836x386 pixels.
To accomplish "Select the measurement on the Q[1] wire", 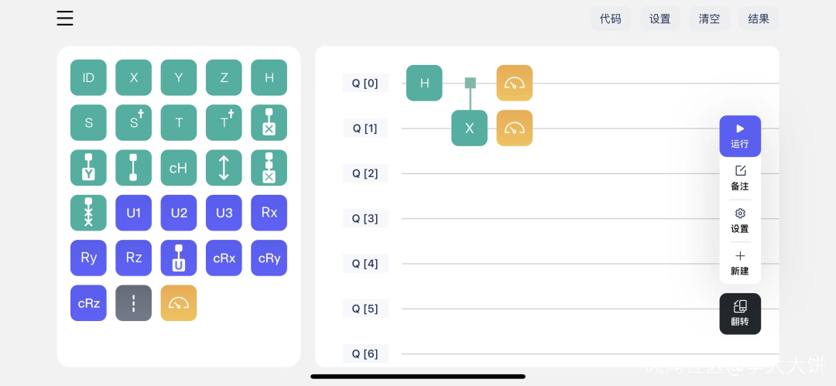I will (x=515, y=128).
